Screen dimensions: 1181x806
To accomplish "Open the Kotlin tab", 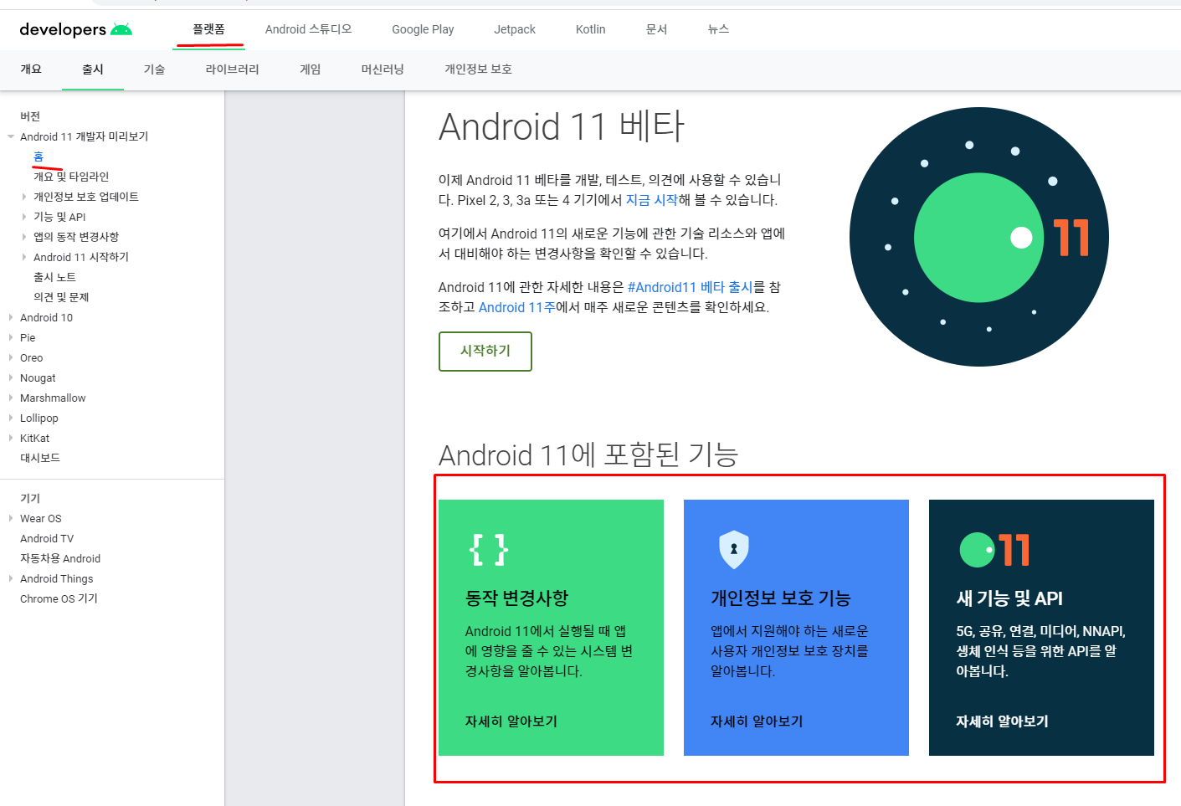I will [x=591, y=29].
